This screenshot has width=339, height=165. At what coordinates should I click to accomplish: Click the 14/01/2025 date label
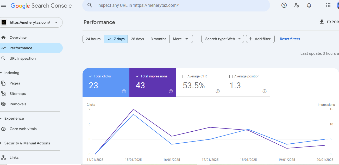(95, 160)
